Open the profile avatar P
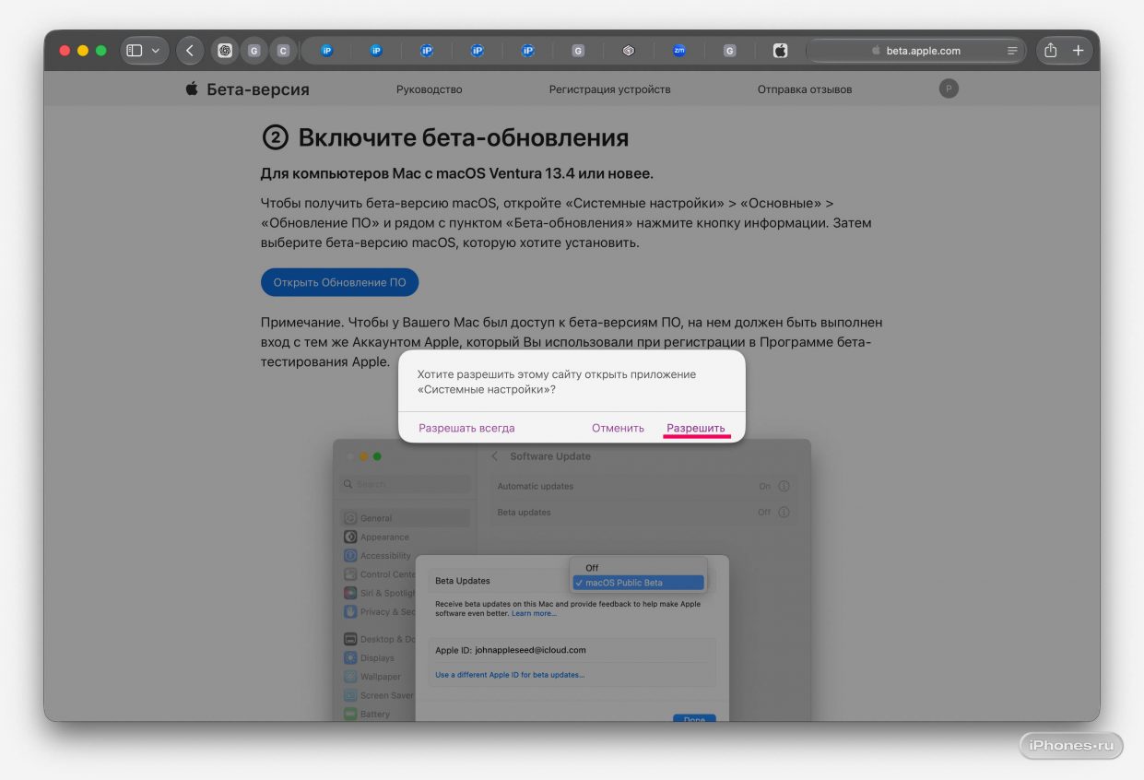Screen dimensions: 1144x780 [949, 89]
